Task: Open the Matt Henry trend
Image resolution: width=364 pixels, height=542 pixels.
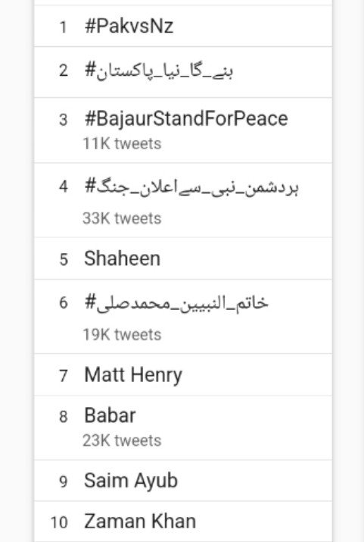Action: [x=183, y=374]
